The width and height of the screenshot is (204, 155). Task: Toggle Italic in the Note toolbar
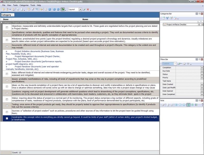coord(180,105)
